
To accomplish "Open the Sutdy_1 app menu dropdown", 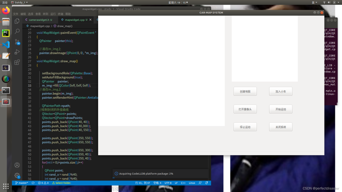I will (x=19, y=2).
